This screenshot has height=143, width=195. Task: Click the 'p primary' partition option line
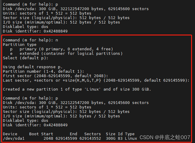62,49
